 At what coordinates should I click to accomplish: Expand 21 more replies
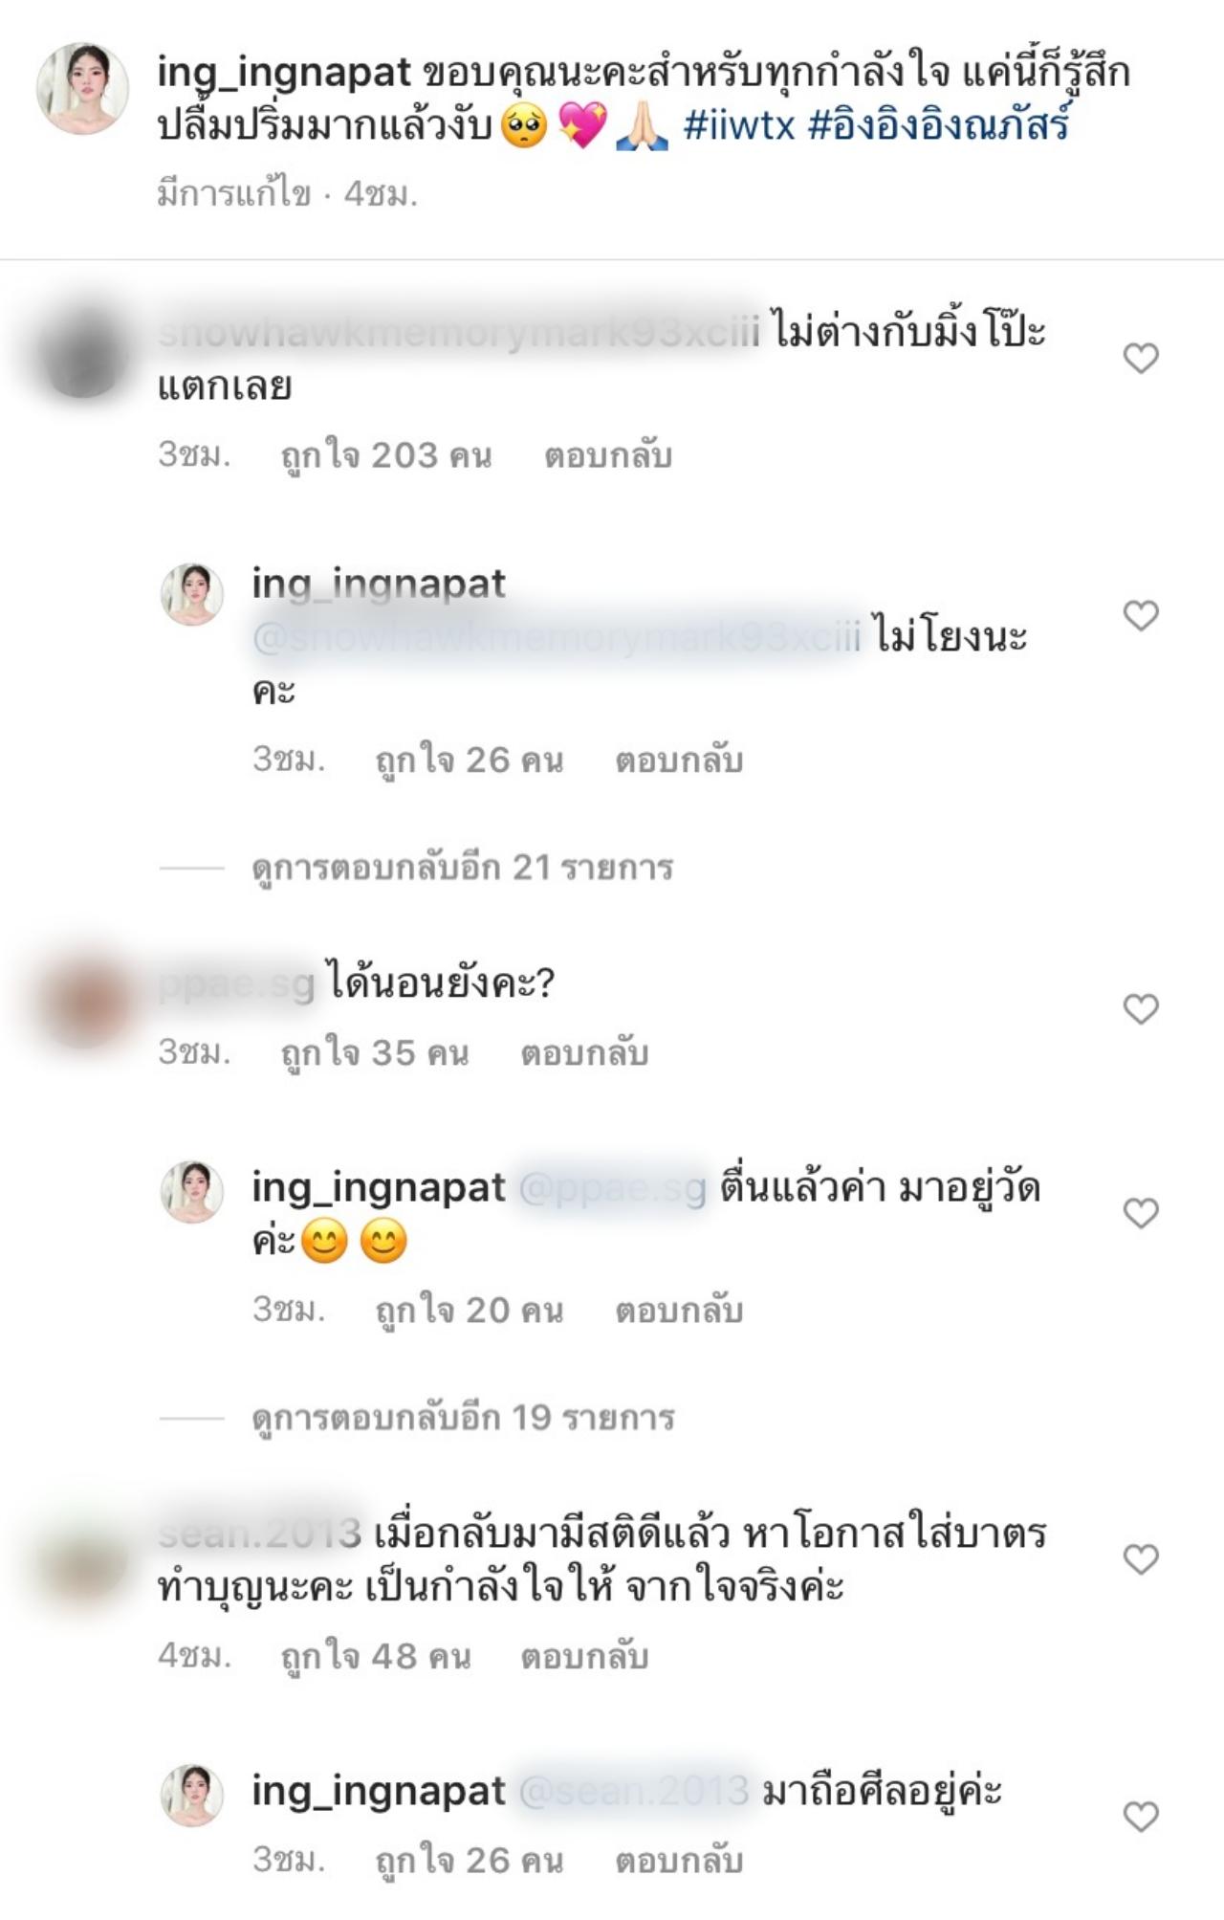463,868
